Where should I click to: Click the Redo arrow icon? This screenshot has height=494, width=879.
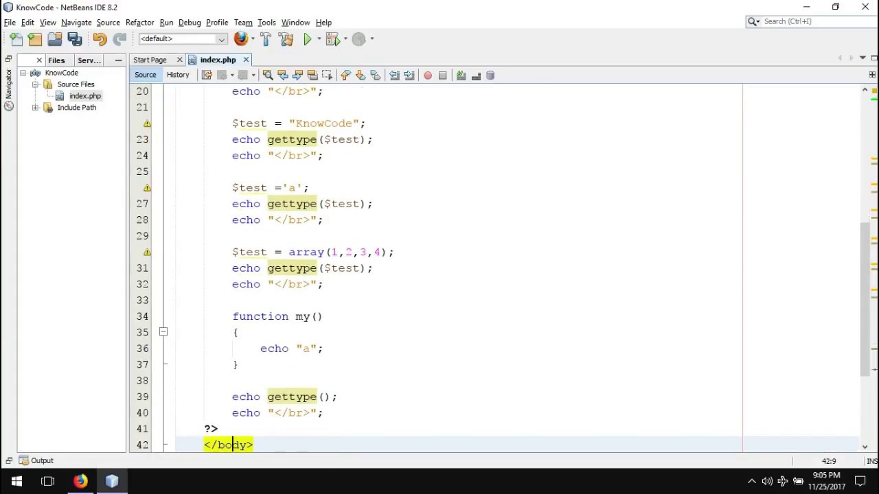119,39
